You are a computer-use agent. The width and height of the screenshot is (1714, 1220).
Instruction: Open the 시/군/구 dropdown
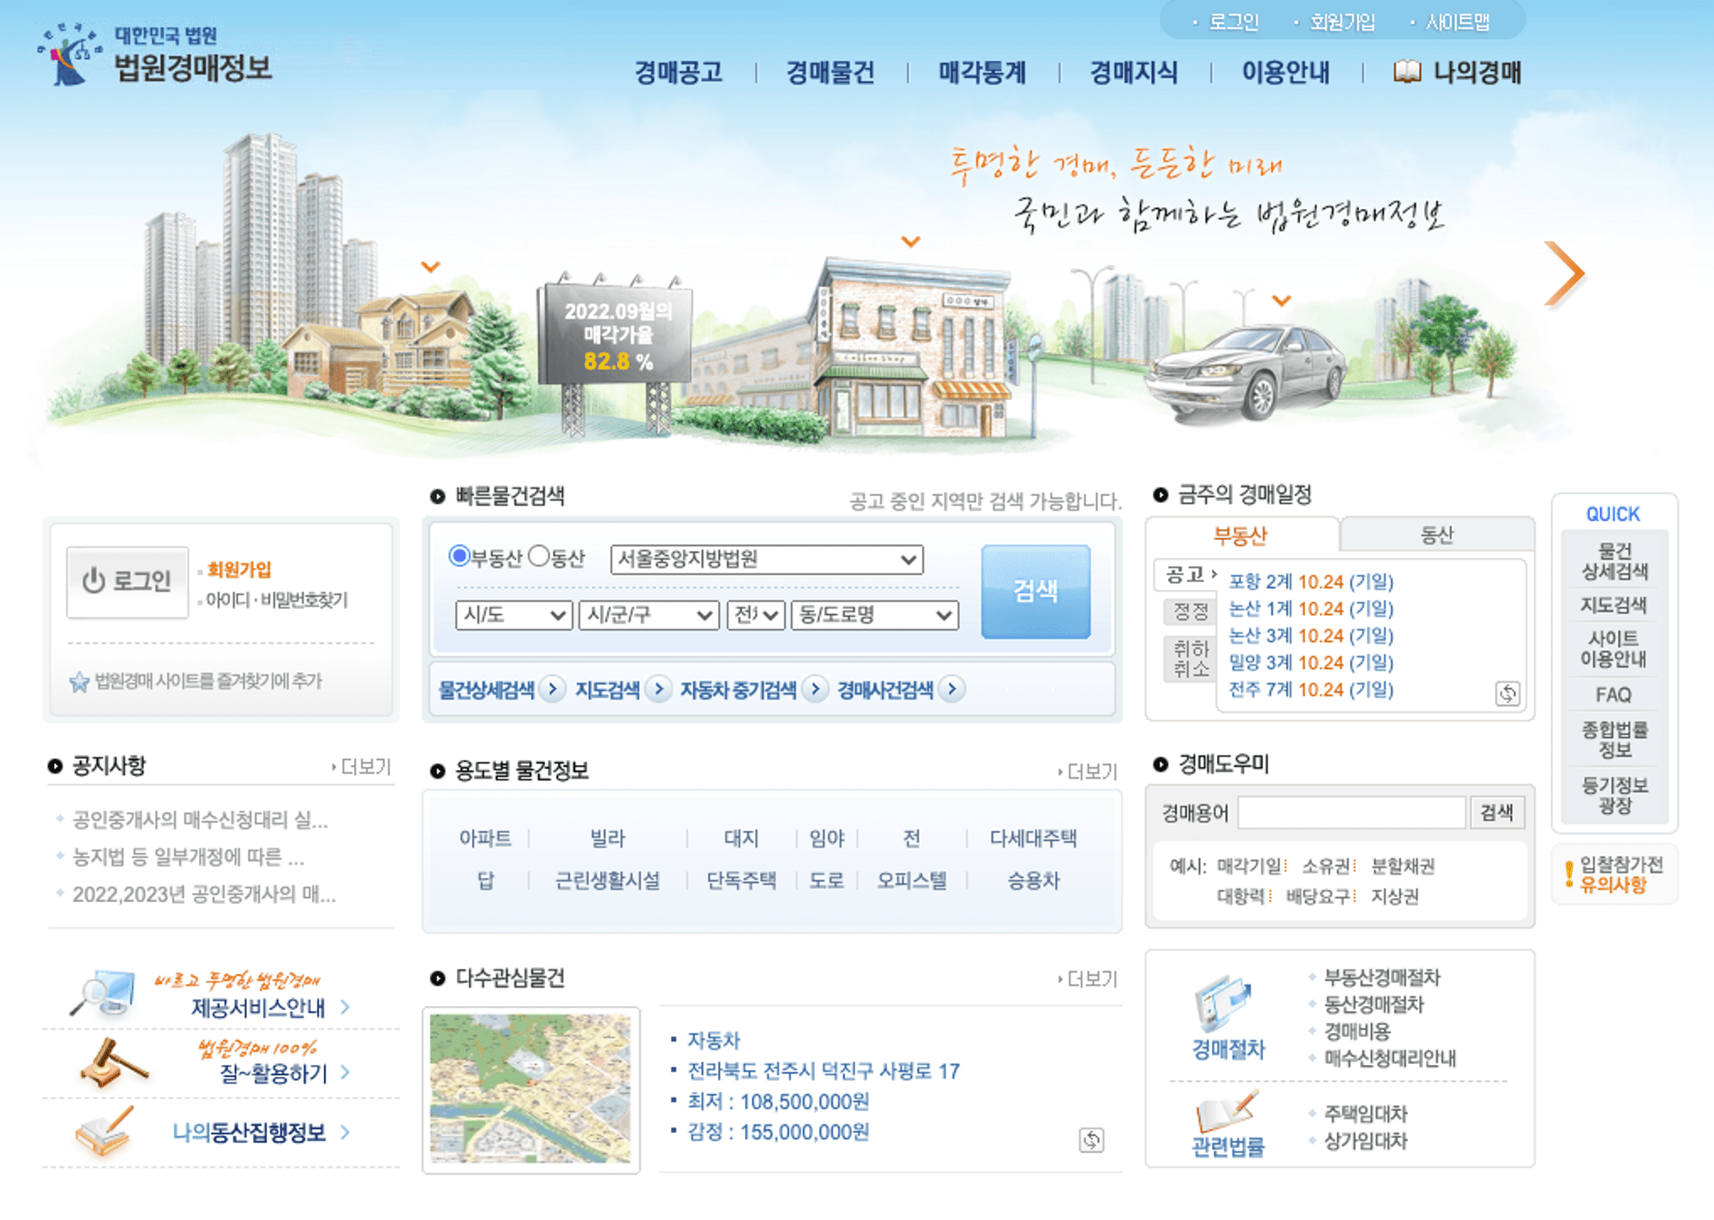click(x=649, y=615)
